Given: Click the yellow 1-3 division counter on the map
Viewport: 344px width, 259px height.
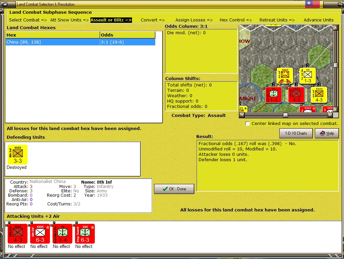Looking at the screenshot, I should point(307,76).
